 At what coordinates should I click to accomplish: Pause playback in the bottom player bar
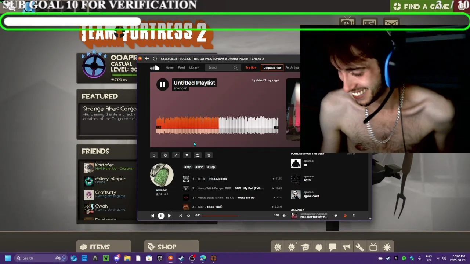pos(161,216)
